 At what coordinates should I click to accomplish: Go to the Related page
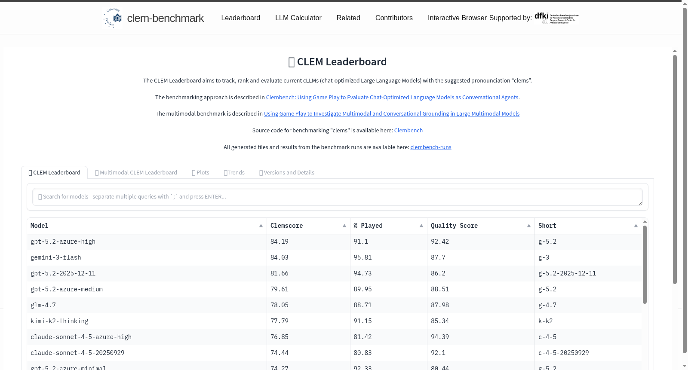click(x=348, y=18)
